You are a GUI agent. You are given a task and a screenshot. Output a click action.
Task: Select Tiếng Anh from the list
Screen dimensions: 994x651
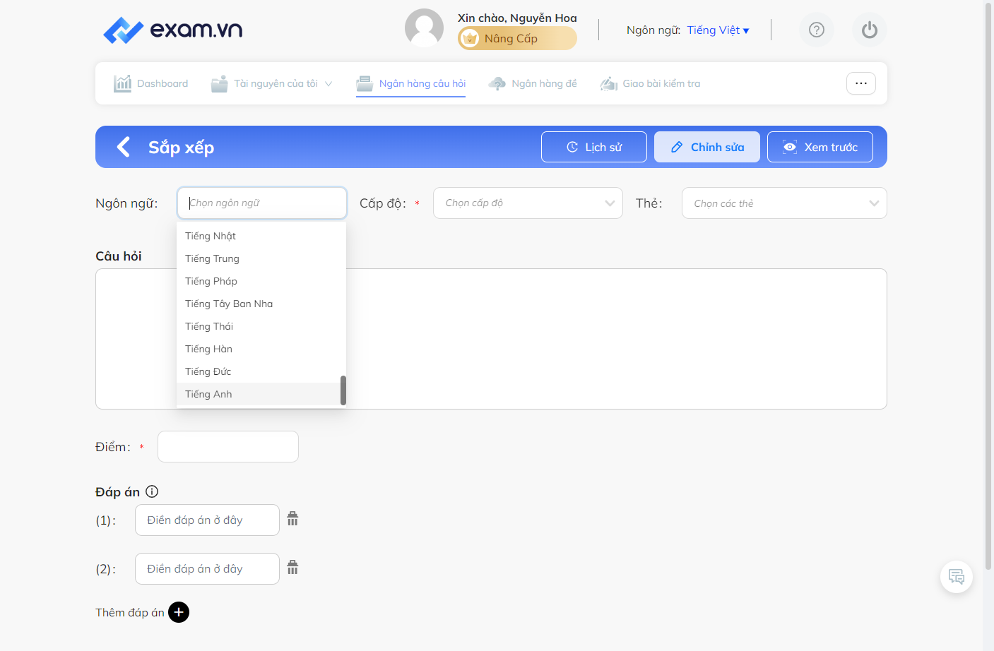click(x=259, y=394)
